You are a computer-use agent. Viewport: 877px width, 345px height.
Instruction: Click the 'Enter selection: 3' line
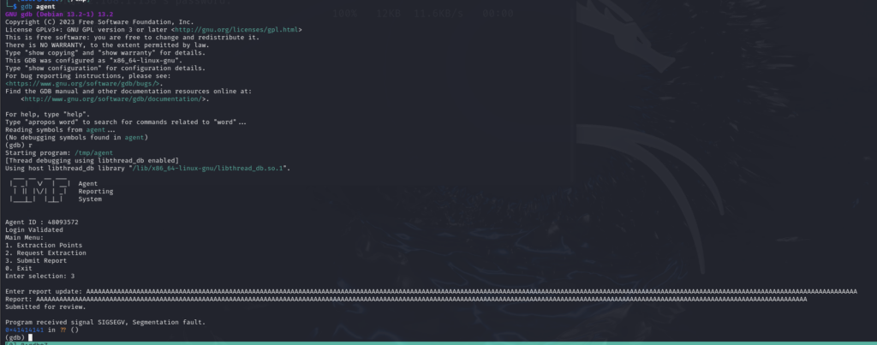click(x=39, y=277)
